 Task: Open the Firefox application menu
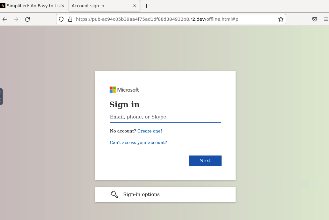325,19
